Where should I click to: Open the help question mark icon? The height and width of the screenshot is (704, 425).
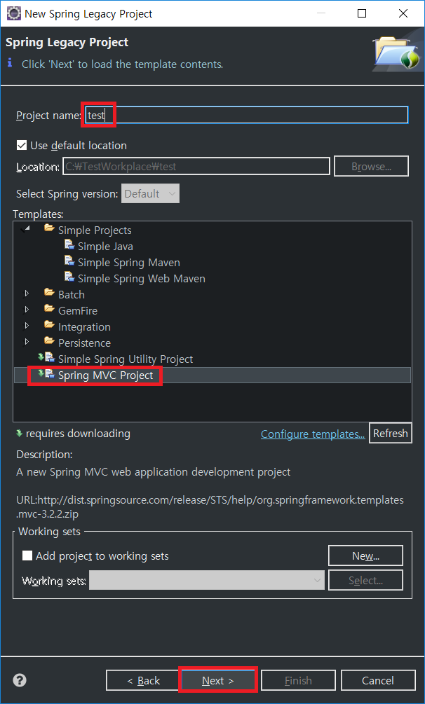point(20,679)
